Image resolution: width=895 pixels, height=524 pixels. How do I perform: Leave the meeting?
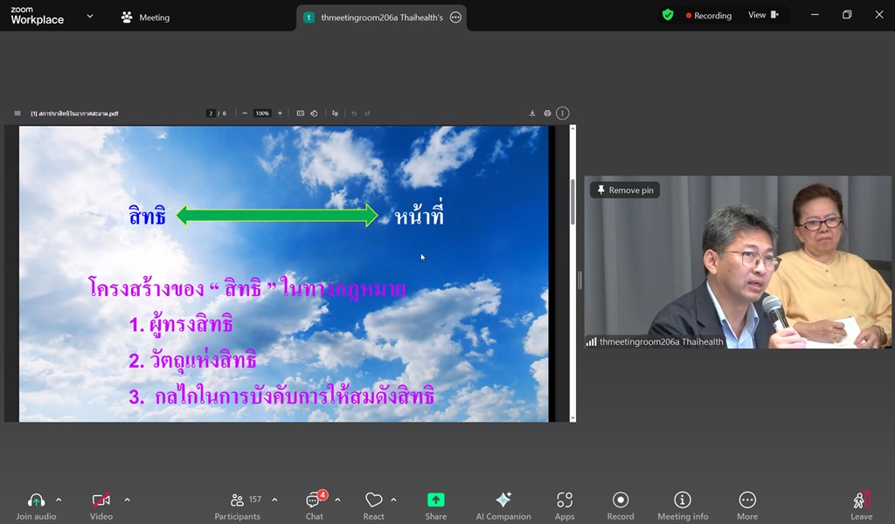[x=861, y=500]
